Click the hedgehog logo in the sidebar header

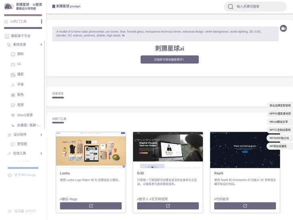tap(9, 7)
